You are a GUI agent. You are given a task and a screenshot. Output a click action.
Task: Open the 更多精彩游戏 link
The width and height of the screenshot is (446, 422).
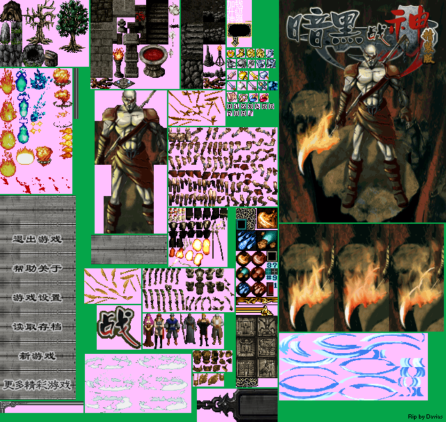point(38,385)
